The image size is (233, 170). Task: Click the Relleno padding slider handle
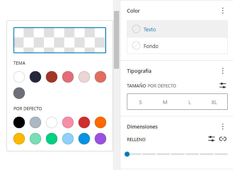[127, 154]
